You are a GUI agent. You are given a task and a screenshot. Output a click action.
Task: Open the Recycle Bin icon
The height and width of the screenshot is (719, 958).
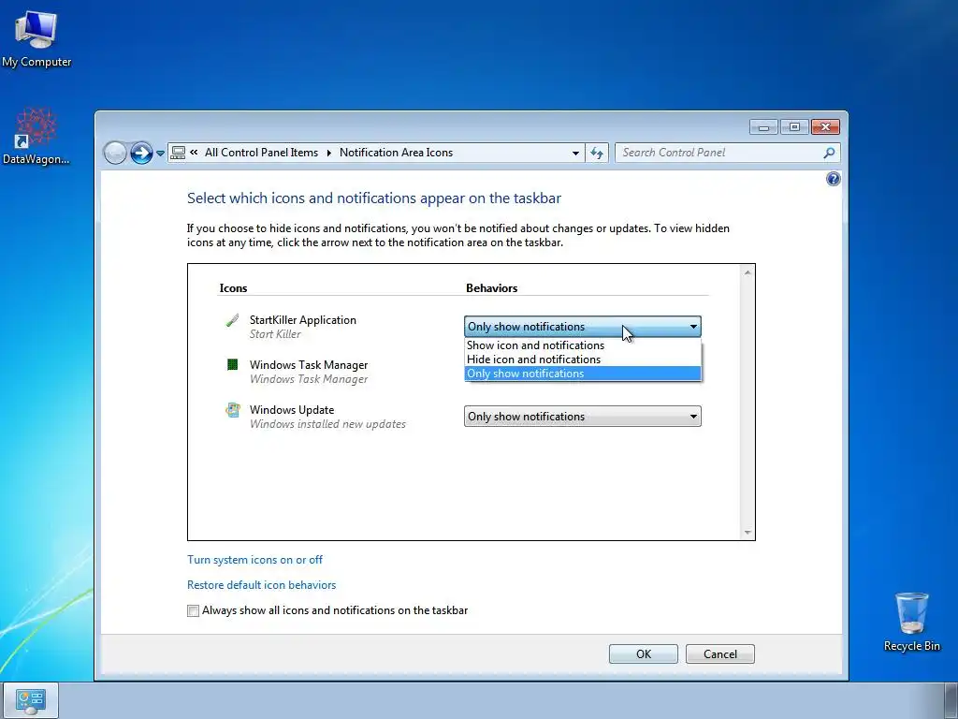coord(911,622)
